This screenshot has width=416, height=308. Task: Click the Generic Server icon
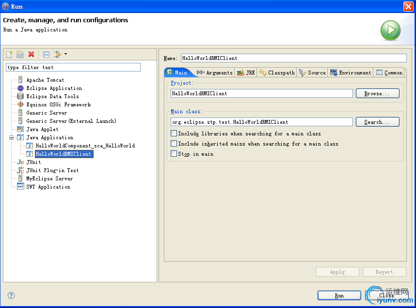(x=20, y=113)
